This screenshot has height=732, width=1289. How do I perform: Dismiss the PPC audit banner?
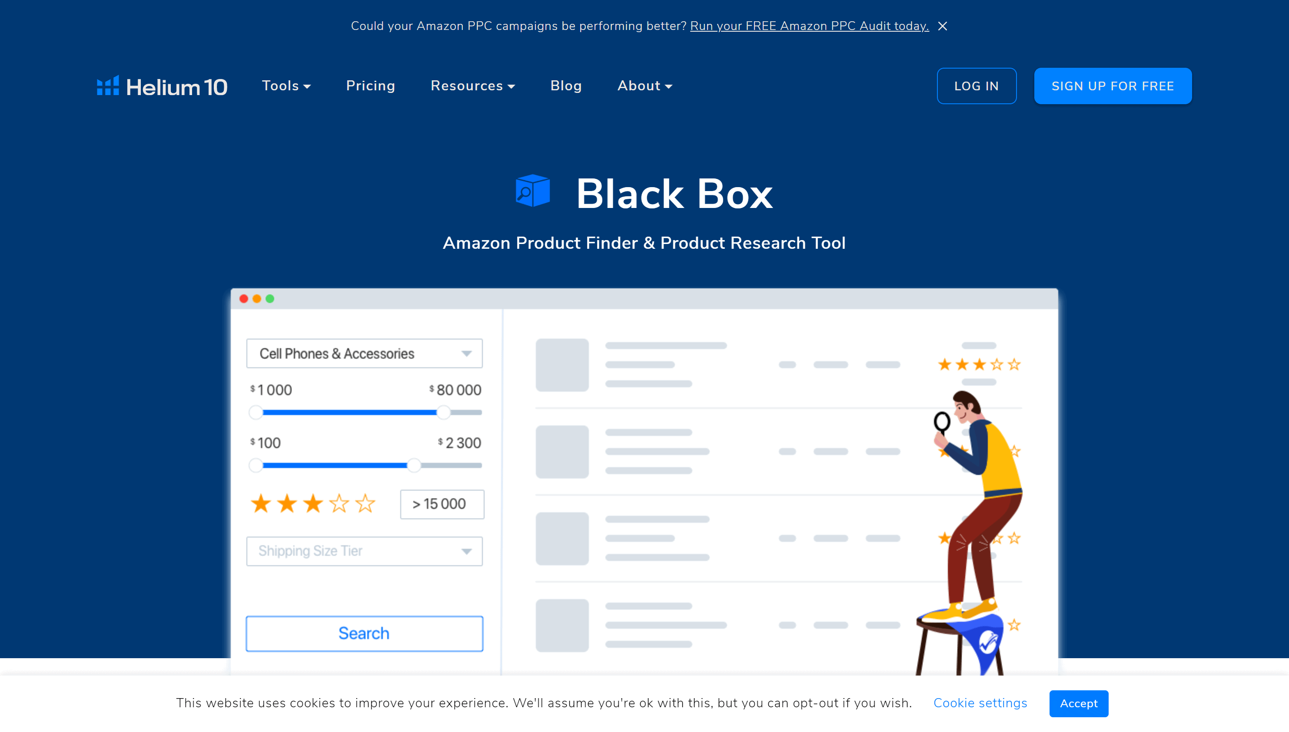[x=942, y=26]
